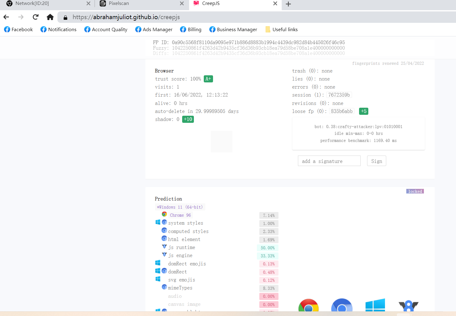Click the large Chrome logo icon
Viewport: 456px width, 316px height.
[308, 306]
